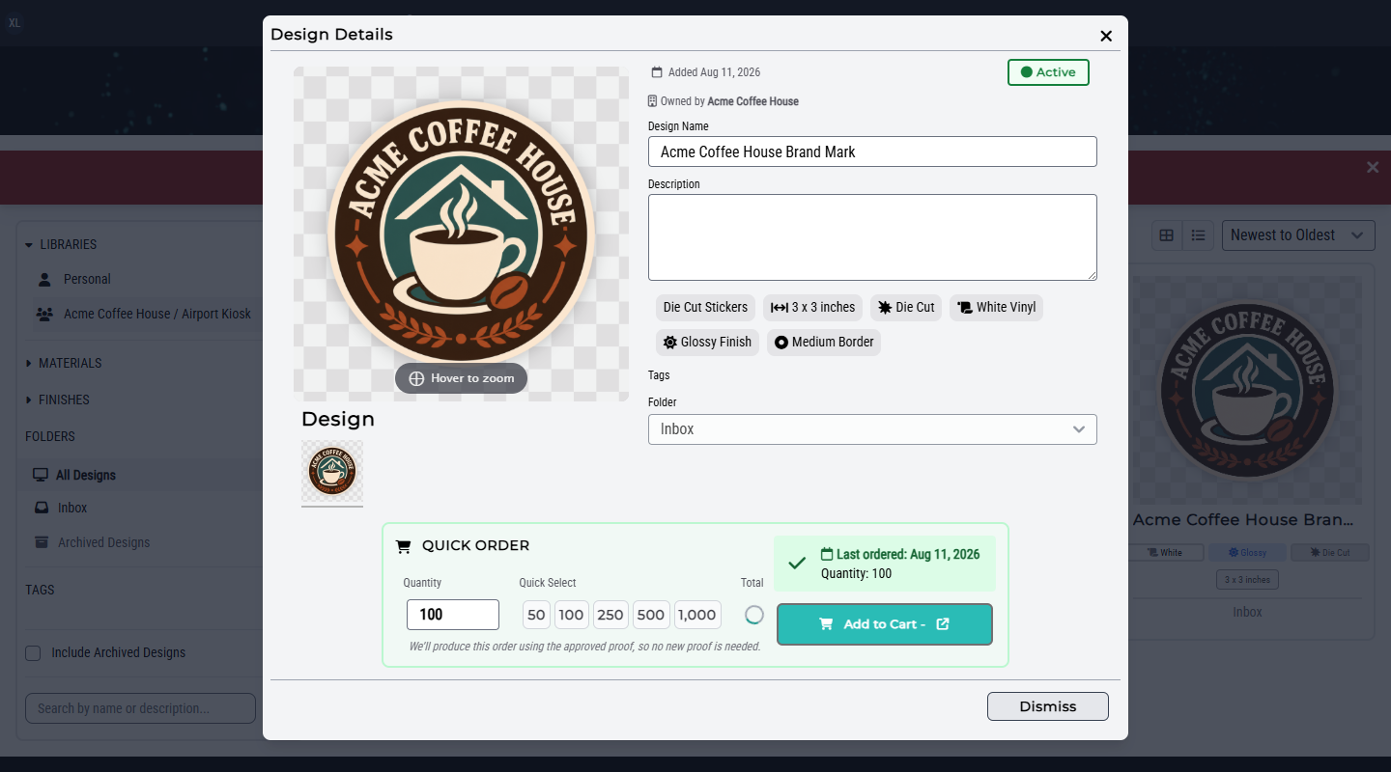Click the calendar icon beside Added date

pos(657,72)
